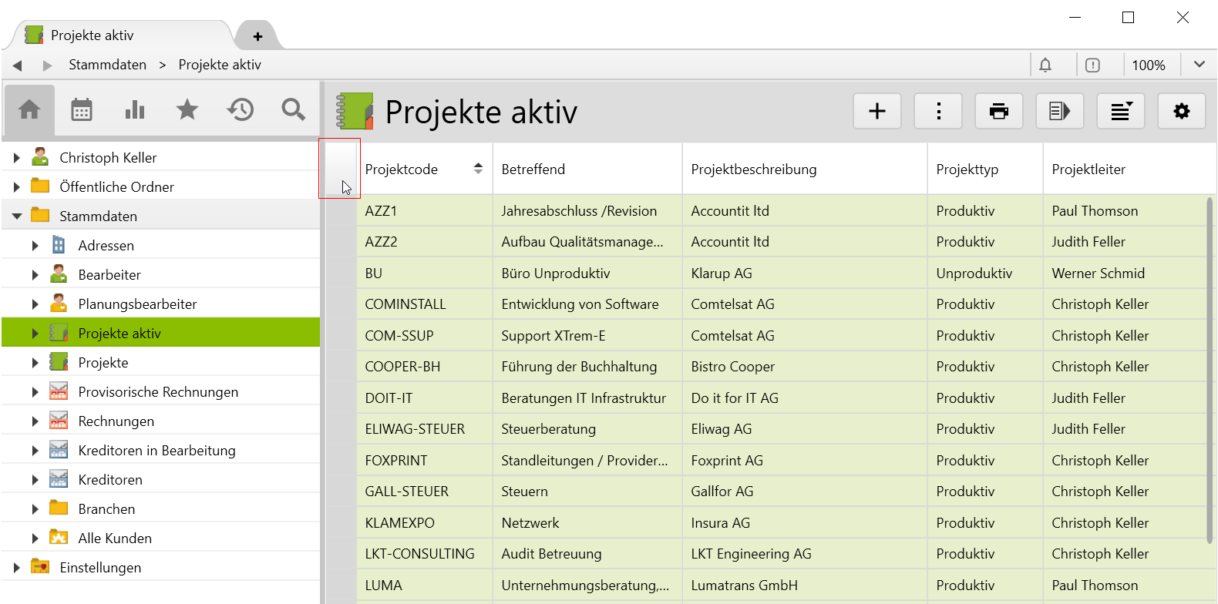Image resolution: width=1218 pixels, height=604 pixels.
Task: Expand the Einstellungen tree node
Action: (x=17, y=568)
